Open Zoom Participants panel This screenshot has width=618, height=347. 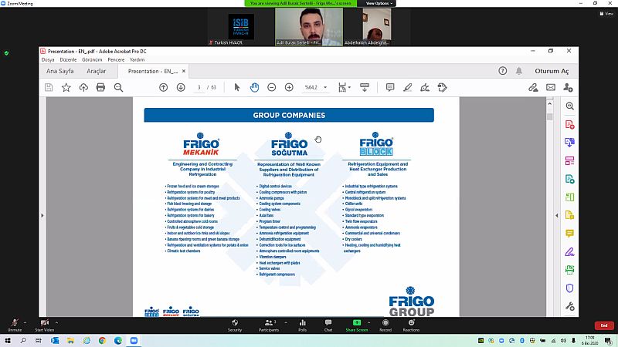click(269, 325)
